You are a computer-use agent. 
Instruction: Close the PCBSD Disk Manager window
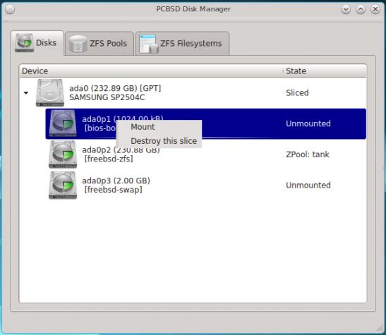click(375, 10)
